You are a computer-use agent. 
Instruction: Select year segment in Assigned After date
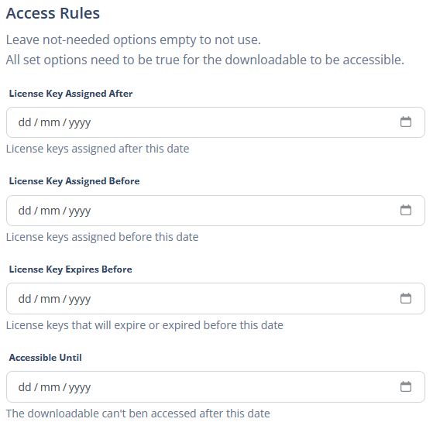tap(80, 123)
